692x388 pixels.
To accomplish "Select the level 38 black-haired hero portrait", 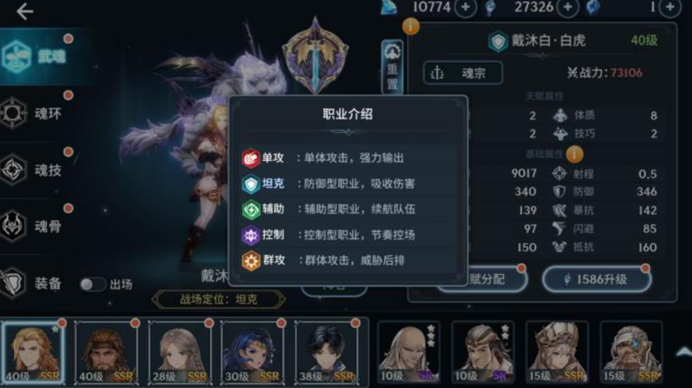I will click(x=327, y=352).
